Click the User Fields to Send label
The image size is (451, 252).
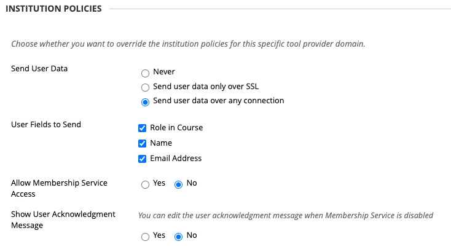tap(46, 124)
